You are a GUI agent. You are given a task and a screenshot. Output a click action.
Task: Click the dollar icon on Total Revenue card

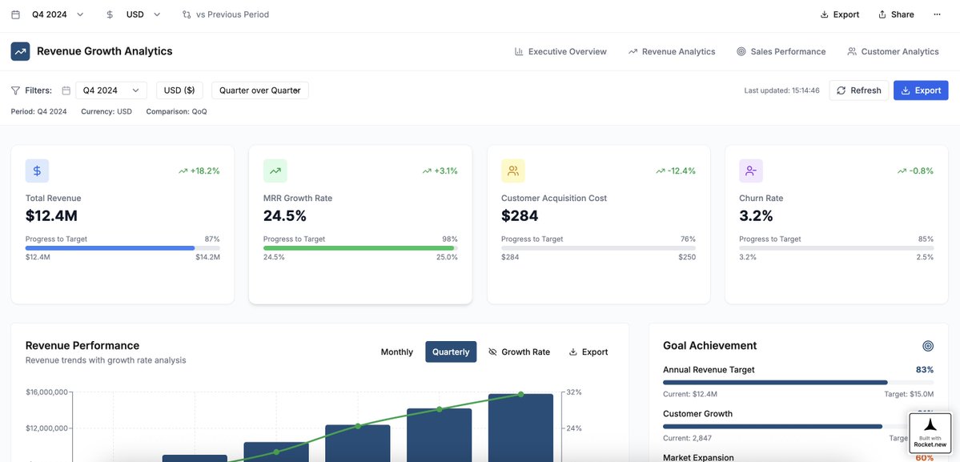pos(37,171)
